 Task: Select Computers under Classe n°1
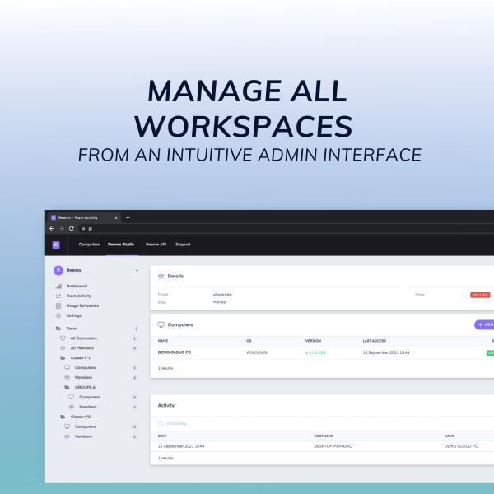pyautogui.click(x=86, y=368)
